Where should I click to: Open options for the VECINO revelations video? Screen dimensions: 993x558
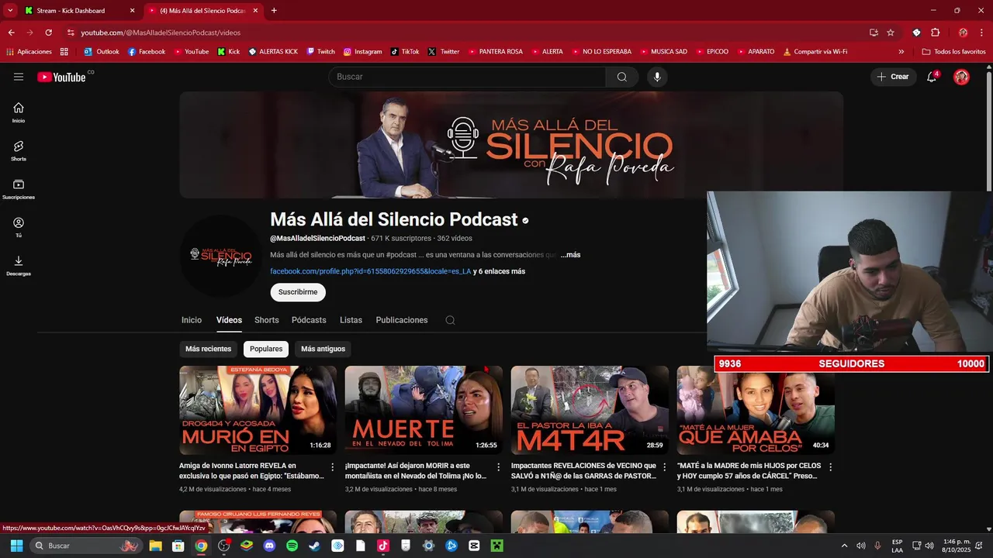(x=665, y=467)
